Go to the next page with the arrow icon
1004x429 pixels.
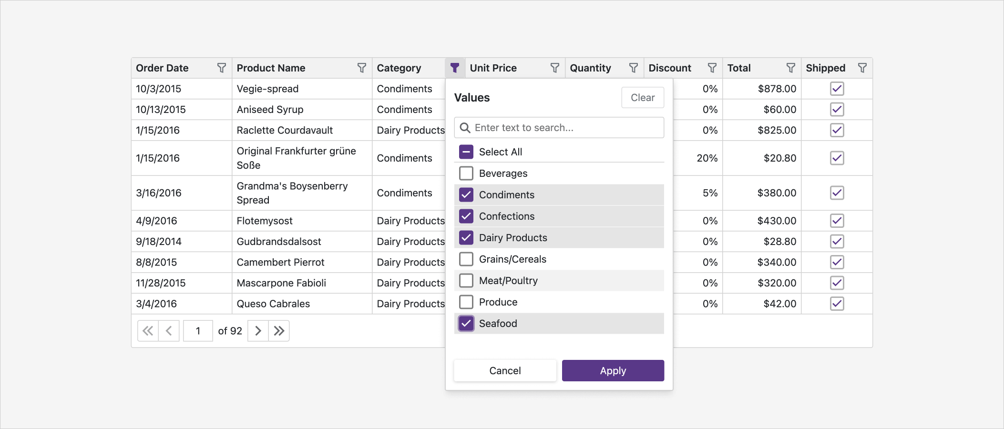tap(258, 330)
